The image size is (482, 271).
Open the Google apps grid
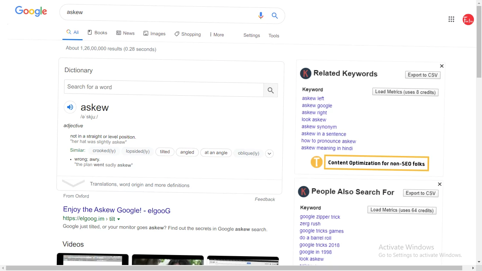click(451, 19)
